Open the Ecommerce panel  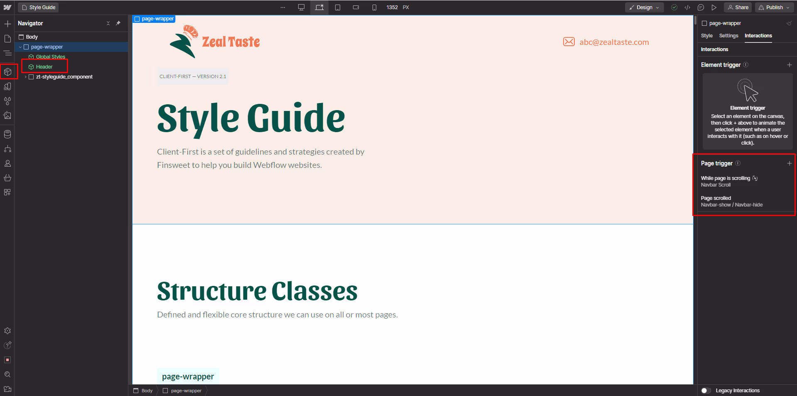pyautogui.click(x=7, y=178)
